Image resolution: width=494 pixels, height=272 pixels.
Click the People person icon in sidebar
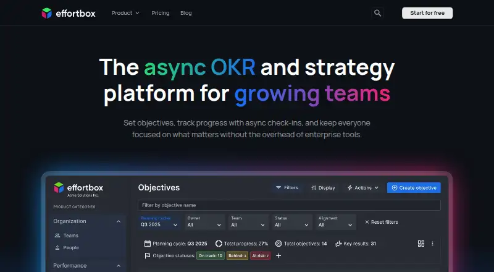[x=57, y=248]
